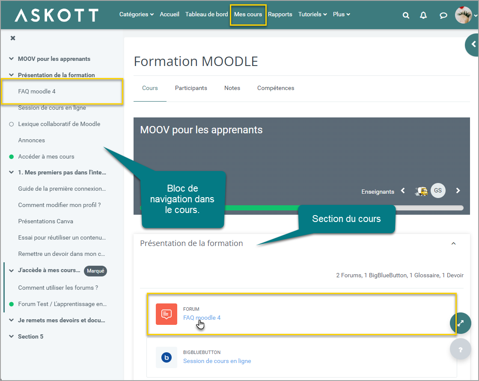Click green completion dot for Accéder à mes cours
Screen dimensions: 479x381
(x=12, y=157)
